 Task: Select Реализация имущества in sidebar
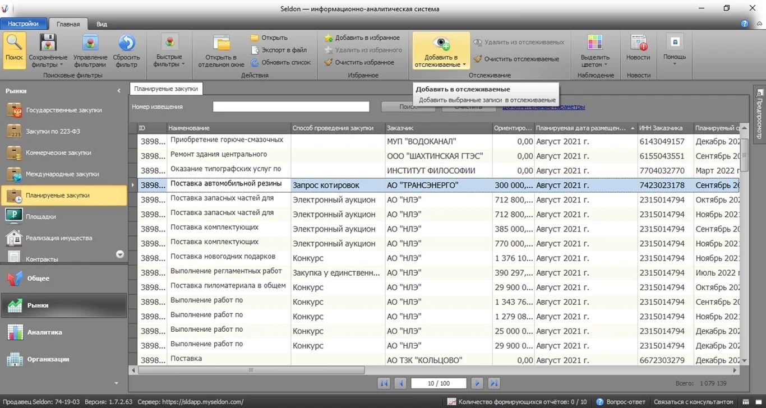pos(64,238)
